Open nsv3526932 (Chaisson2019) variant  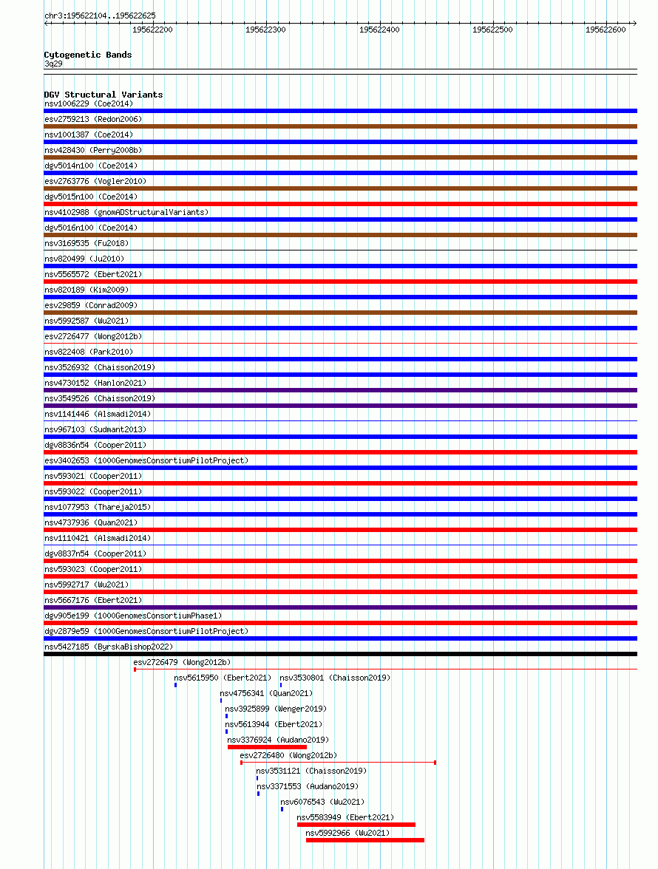pyautogui.click(x=100, y=367)
